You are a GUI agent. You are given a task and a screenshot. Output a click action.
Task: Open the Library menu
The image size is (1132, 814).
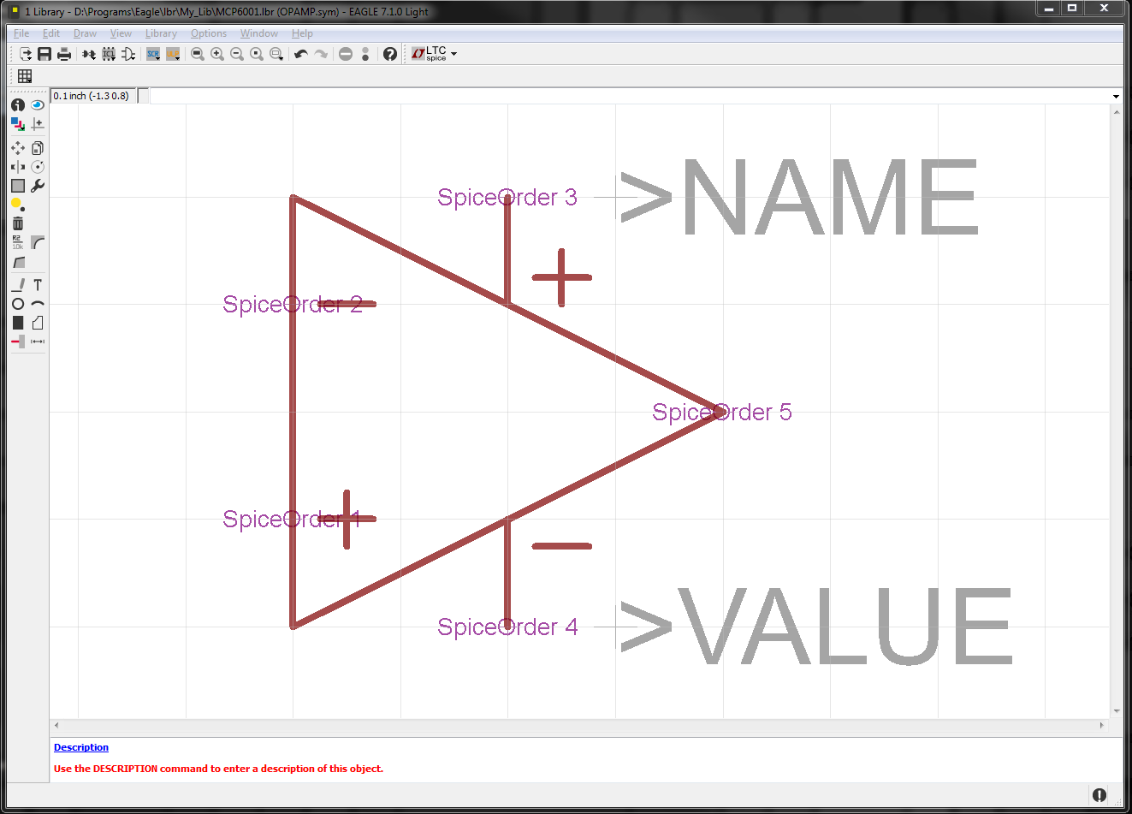(x=161, y=33)
